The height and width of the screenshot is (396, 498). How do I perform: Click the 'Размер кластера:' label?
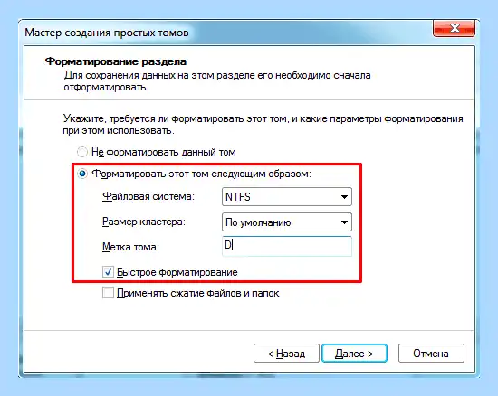[x=144, y=222]
